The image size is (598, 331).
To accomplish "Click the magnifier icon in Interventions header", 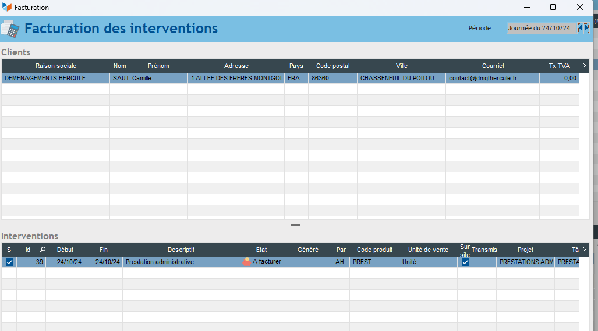I will [43, 250].
